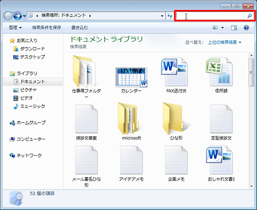Click the magnifier search icon
The width and height of the screenshot is (257, 210).
click(x=250, y=16)
